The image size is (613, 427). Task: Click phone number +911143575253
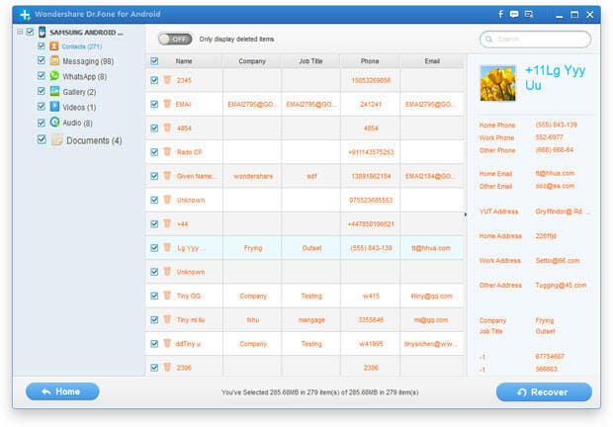371,152
